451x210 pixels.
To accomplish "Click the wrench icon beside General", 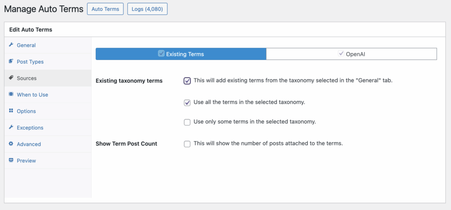I will coord(11,45).
